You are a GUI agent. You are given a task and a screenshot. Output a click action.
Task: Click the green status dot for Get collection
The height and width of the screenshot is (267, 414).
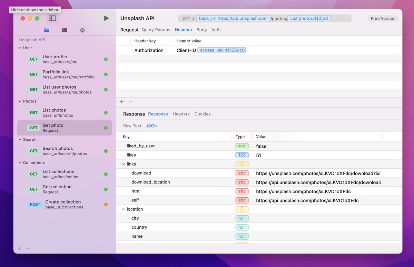point(106,189)
